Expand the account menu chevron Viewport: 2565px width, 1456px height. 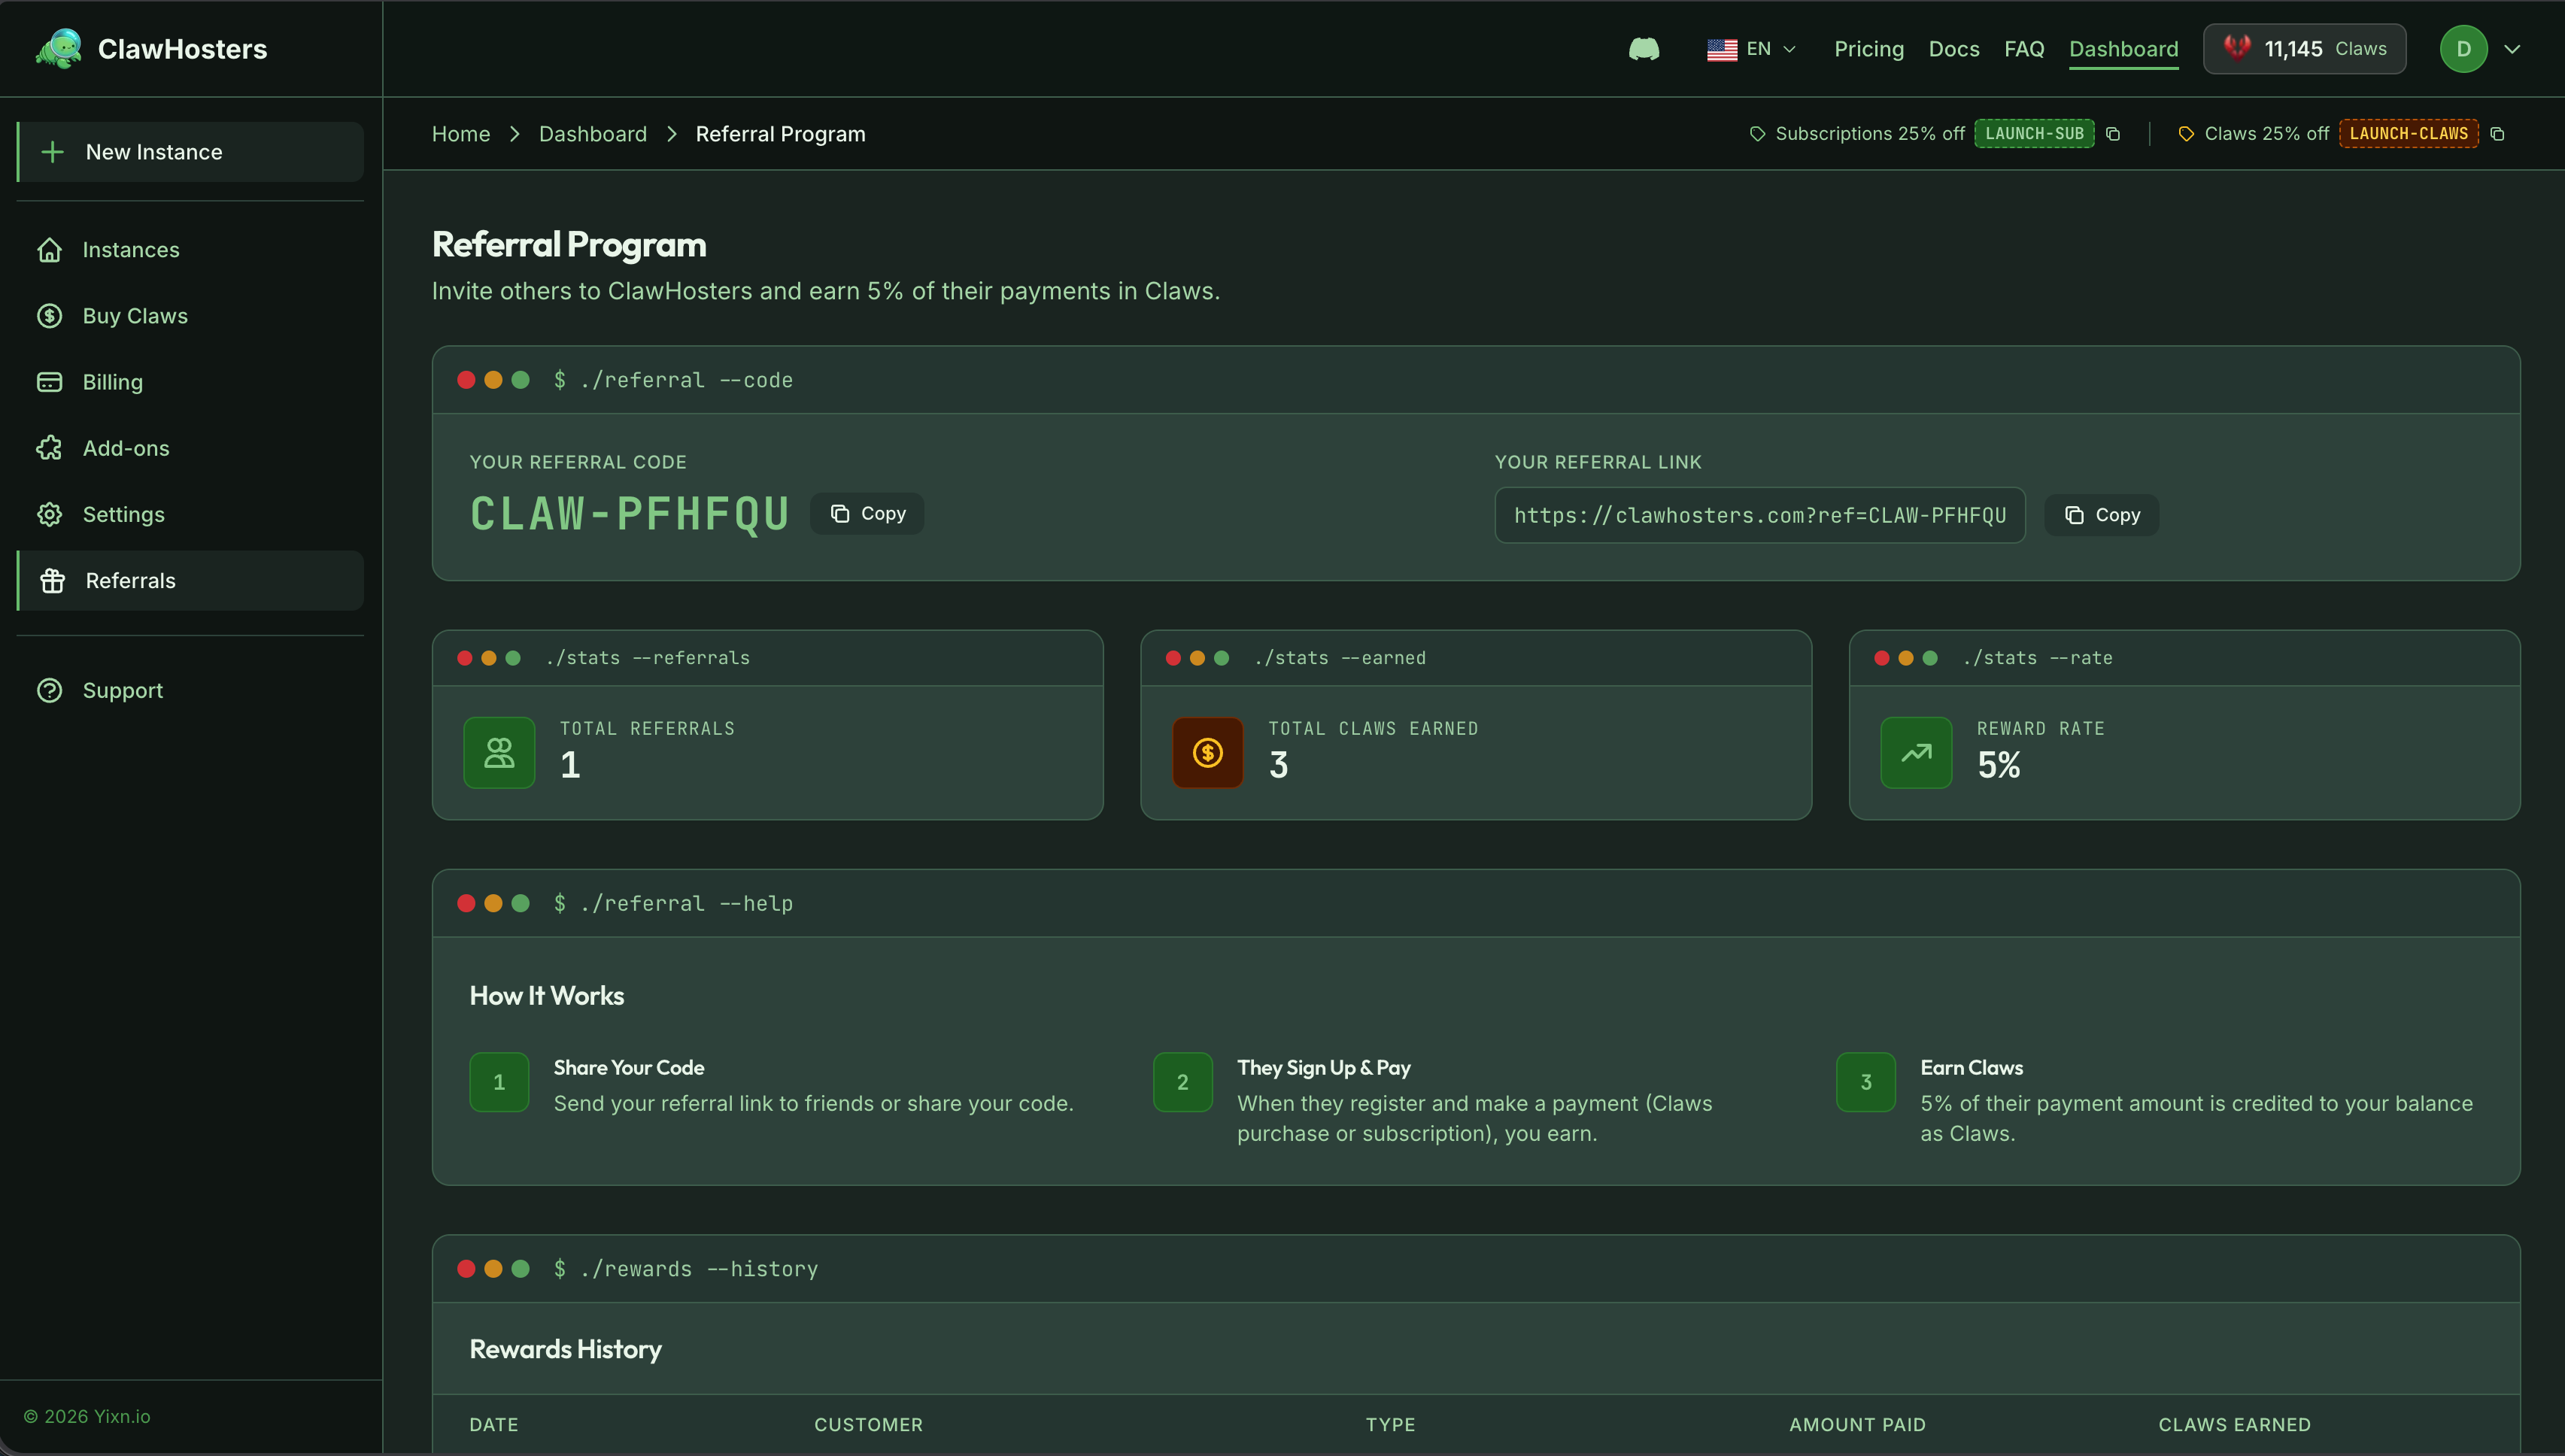pos(2514,48)
